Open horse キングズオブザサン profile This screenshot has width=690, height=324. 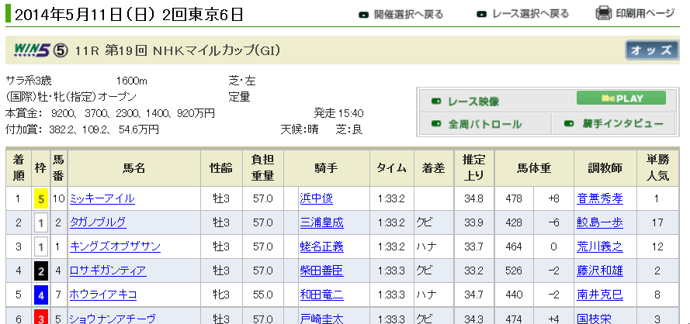click(x=115, y=246)
